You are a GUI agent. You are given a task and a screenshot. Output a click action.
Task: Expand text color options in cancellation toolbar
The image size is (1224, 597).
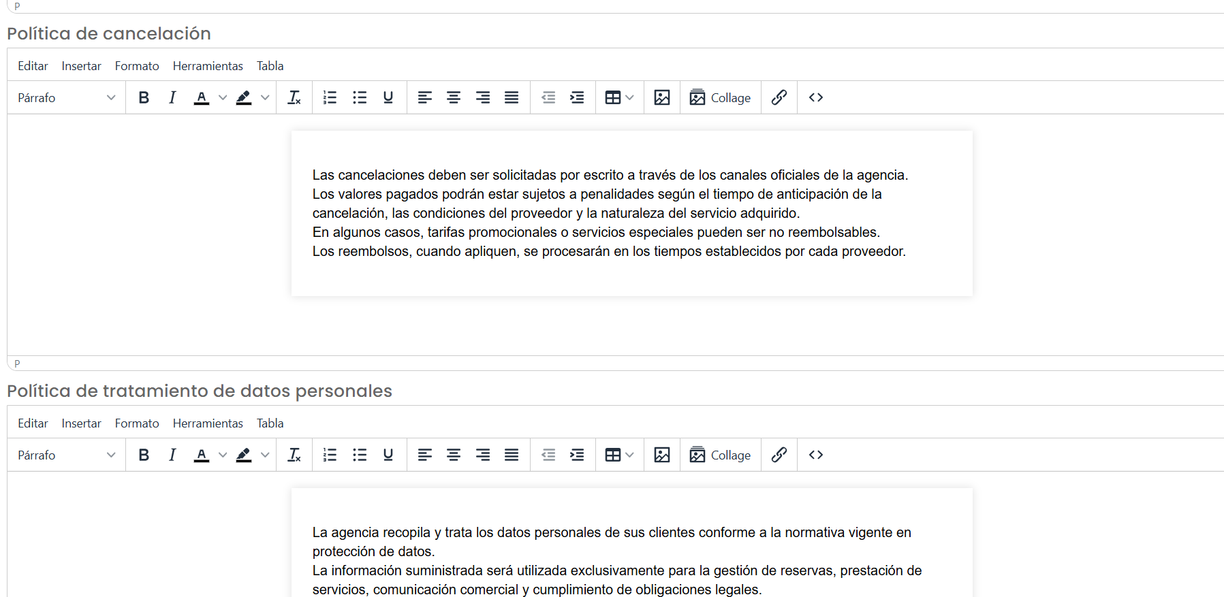pos(223,97)
